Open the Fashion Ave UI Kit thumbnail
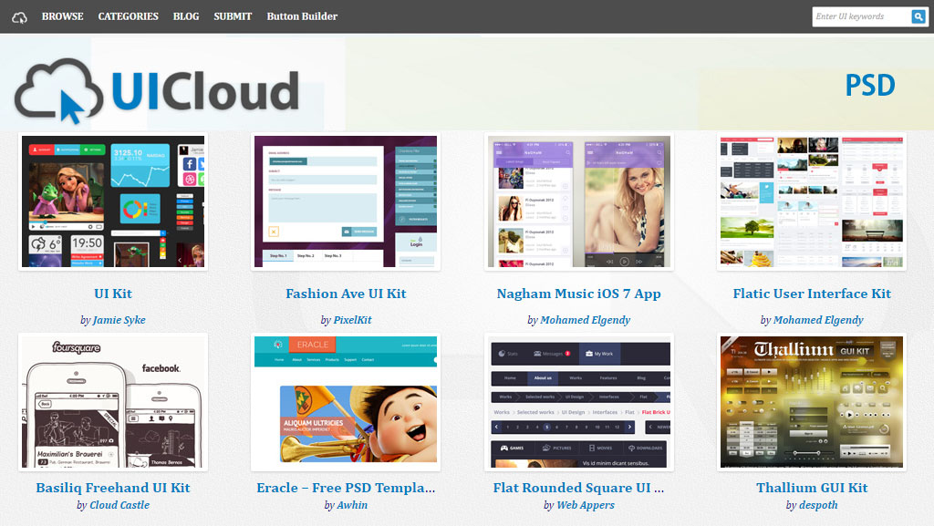 click(346, 201)
